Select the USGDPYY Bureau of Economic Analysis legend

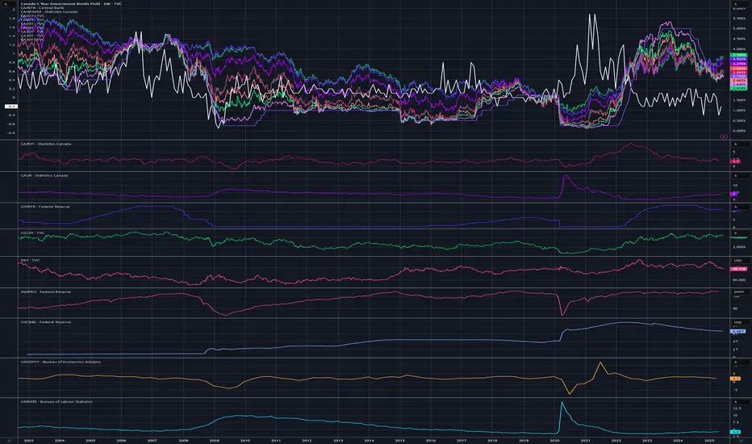[61, 362]
